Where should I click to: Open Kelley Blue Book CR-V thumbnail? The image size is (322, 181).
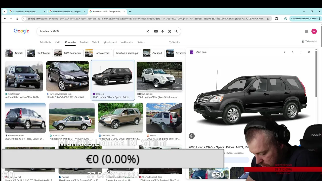point(25,118)
